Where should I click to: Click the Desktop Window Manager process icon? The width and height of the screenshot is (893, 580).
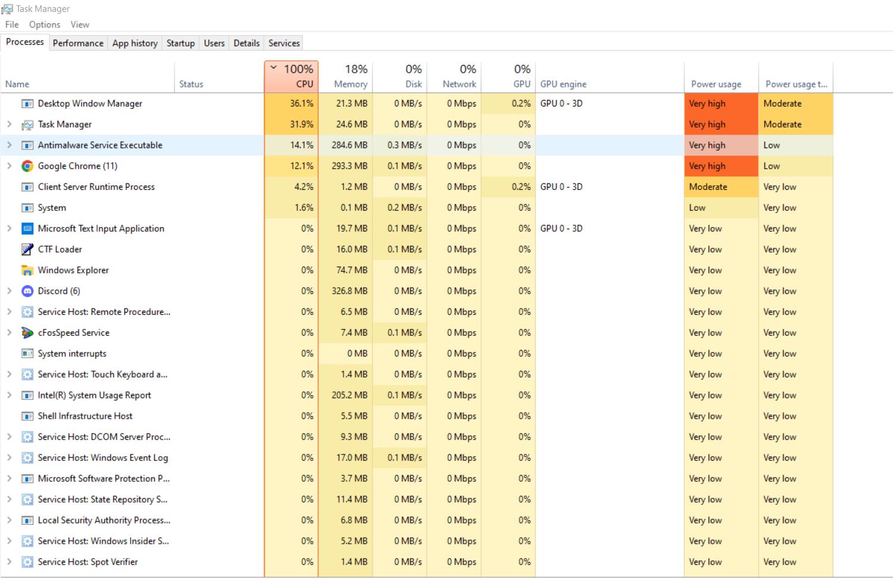click(x=27, y=104)
